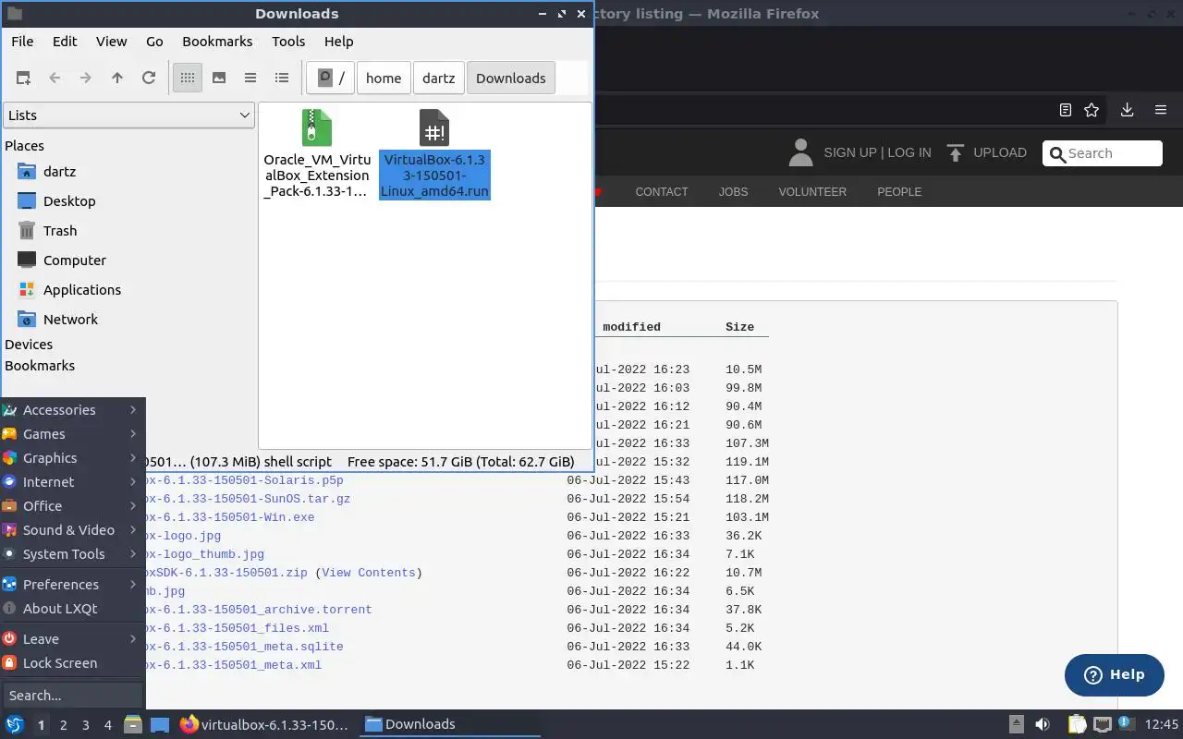Click the root path button
The height and width of the screenshot is (739, 1183).
point(331,79)
